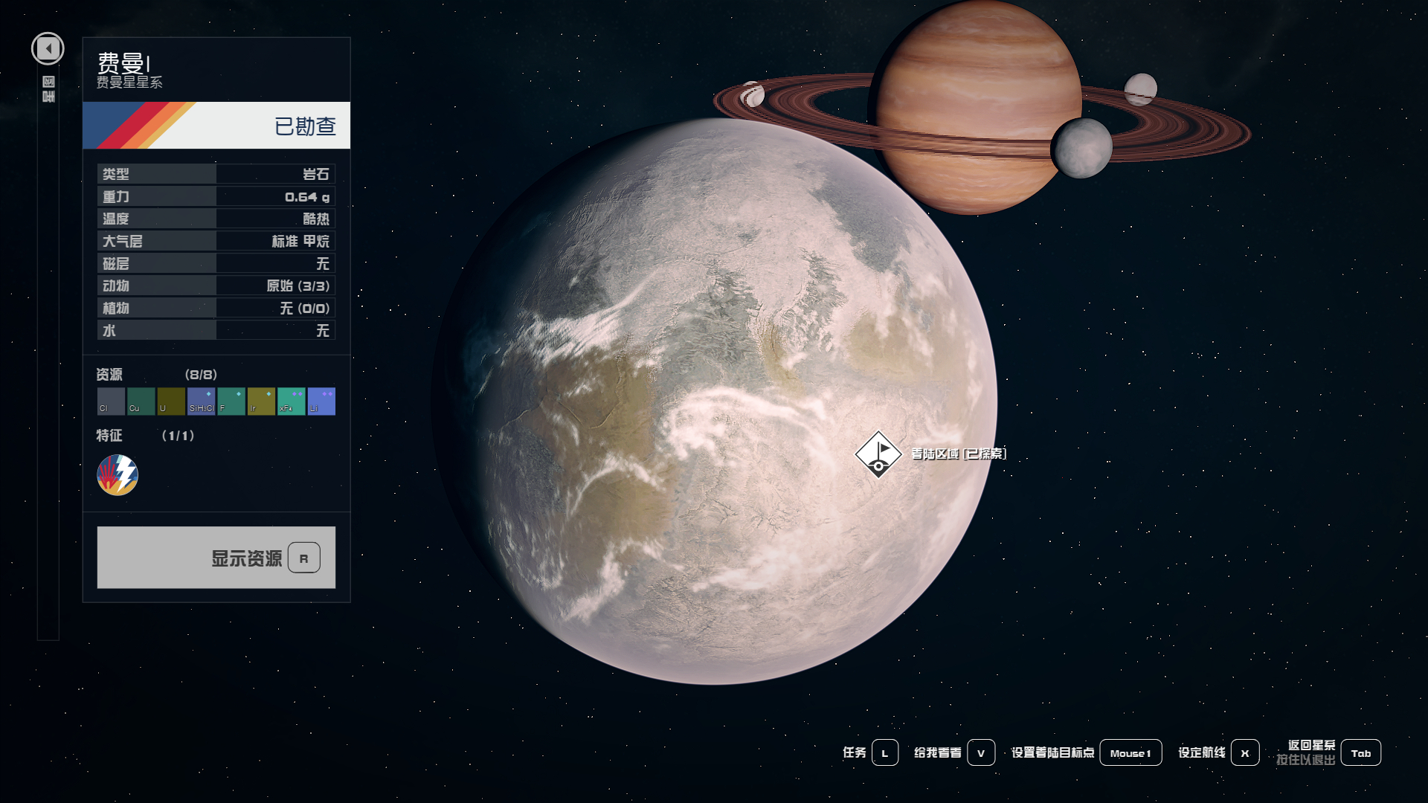Screen dimensions: 1428x803
Task: Click the 费曼星星系 system subtitle
Action: (129, 83)
